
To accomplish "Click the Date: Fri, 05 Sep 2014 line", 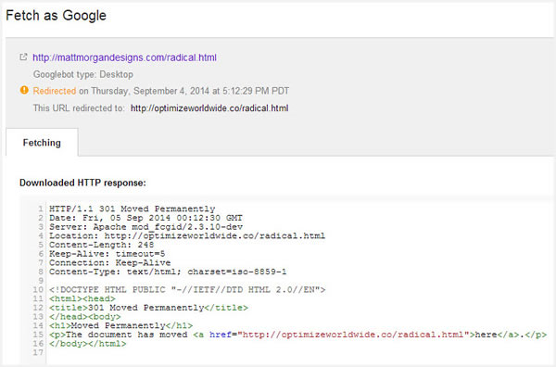I will point(145,218).
